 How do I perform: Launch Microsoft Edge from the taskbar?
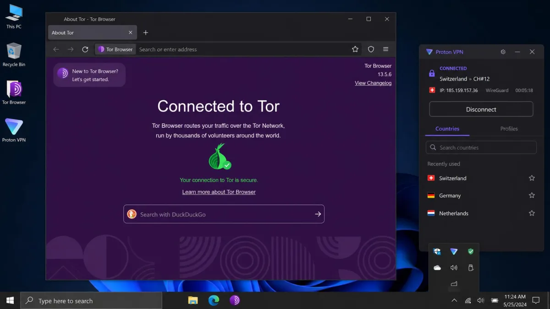pyautogui.click(x=214, y=301)
